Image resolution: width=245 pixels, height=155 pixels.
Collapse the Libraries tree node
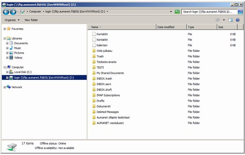(5, 39)
